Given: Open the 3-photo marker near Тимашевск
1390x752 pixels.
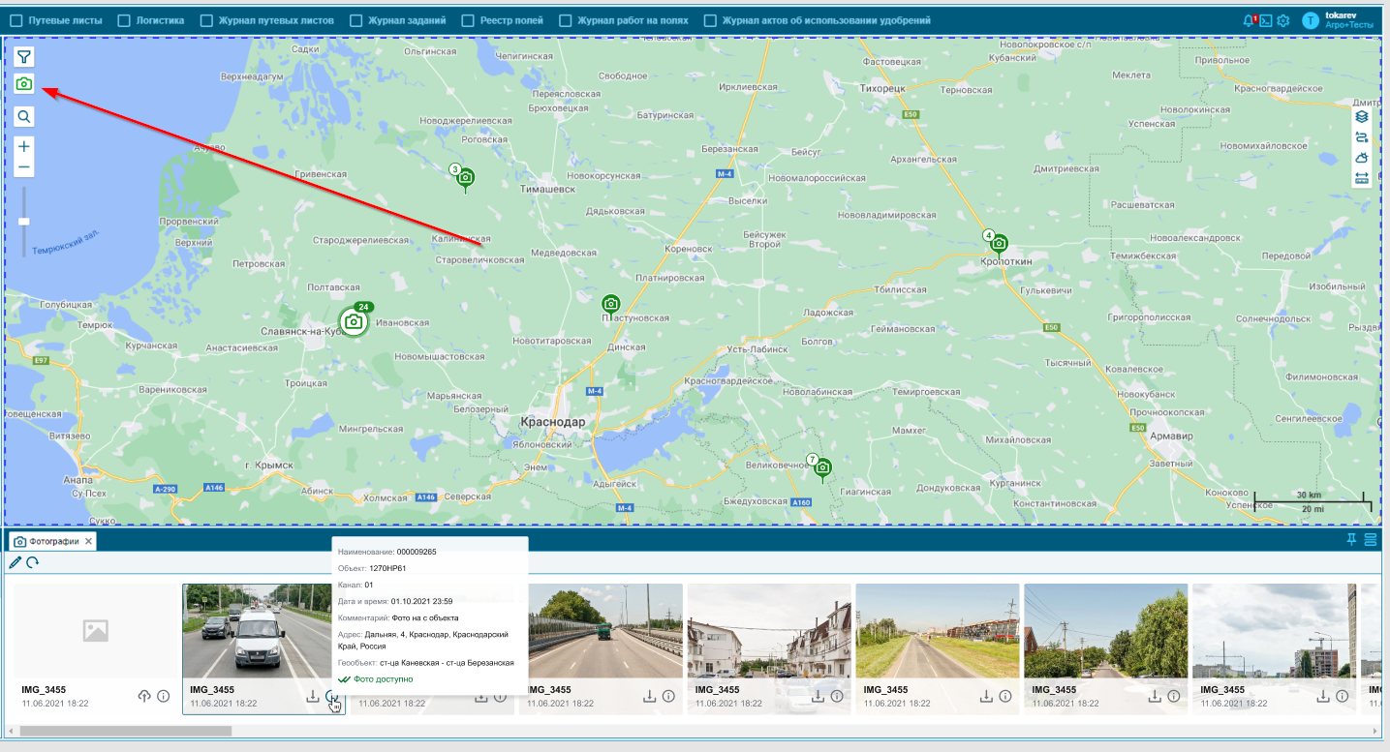Looking at the screenshot, I should click(466, 178).
